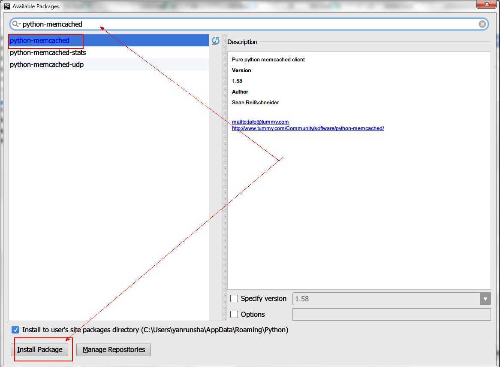Select python-memcached-stats package
This screenshot has height=367, width=500.
tap(109, 52)
